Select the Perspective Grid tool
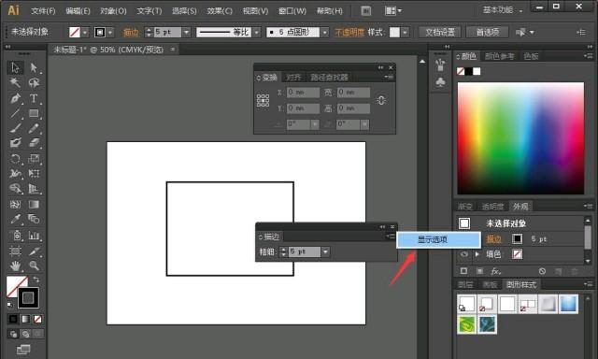Image resolution: width=598 pixels, height=359 pixels. pyautogui.click(x=34, y=189)
